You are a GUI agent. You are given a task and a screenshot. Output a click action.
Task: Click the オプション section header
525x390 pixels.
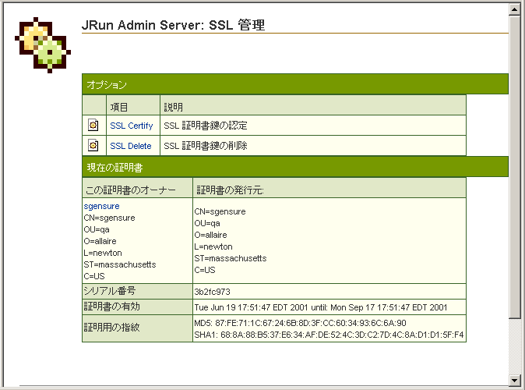pos(295,84)
